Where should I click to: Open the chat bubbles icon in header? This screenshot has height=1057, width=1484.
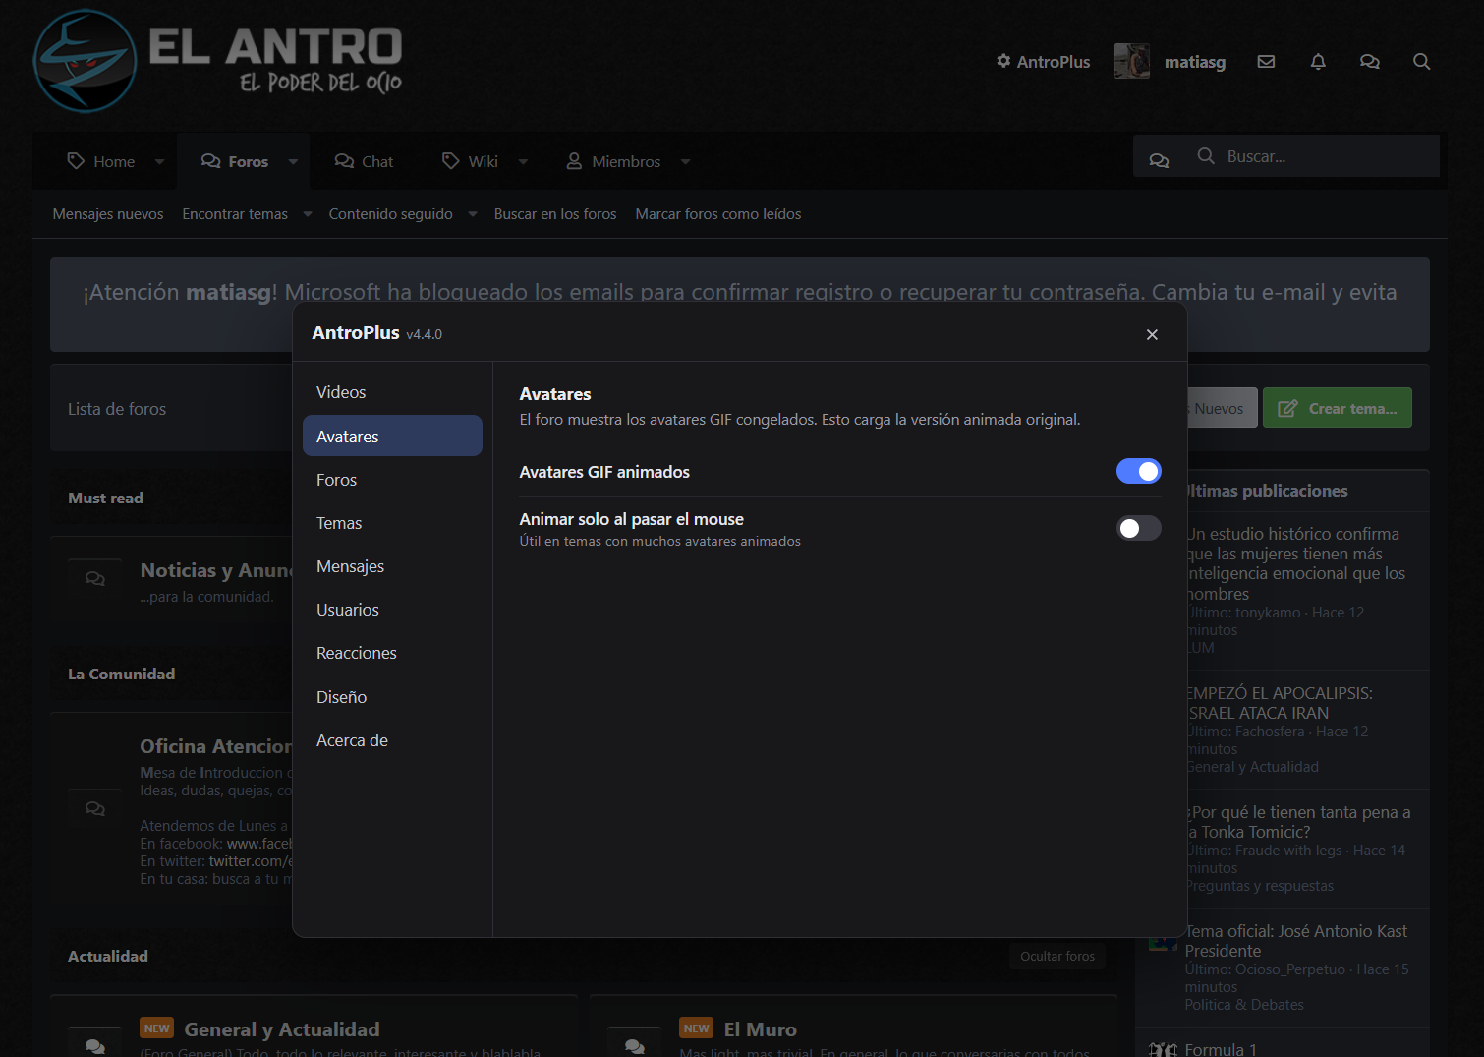point(1369,61)
